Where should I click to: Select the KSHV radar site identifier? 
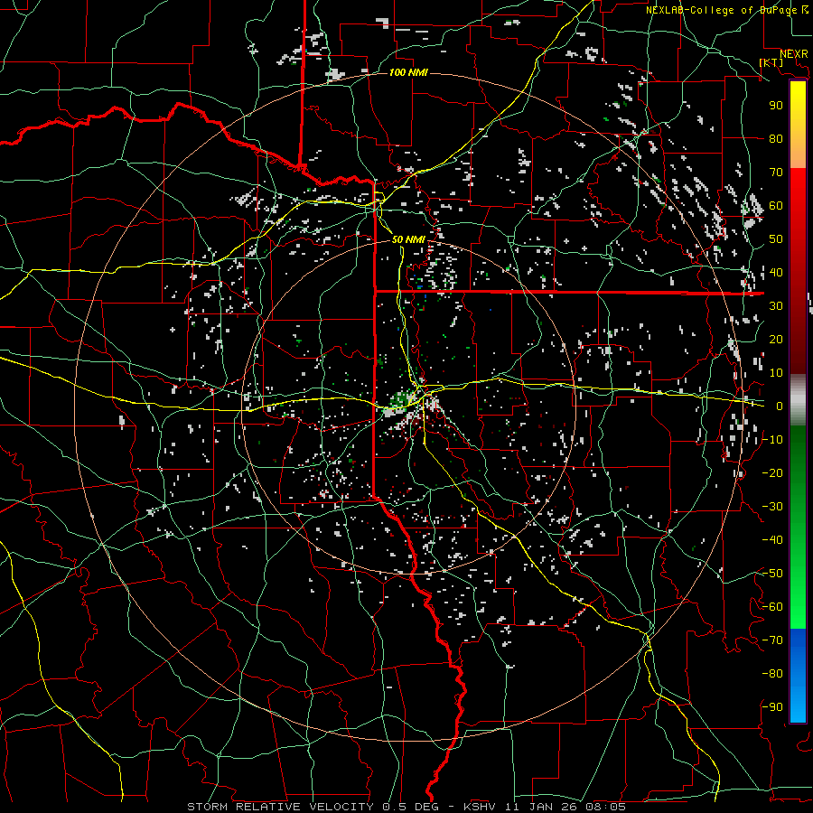coord(479,807)
